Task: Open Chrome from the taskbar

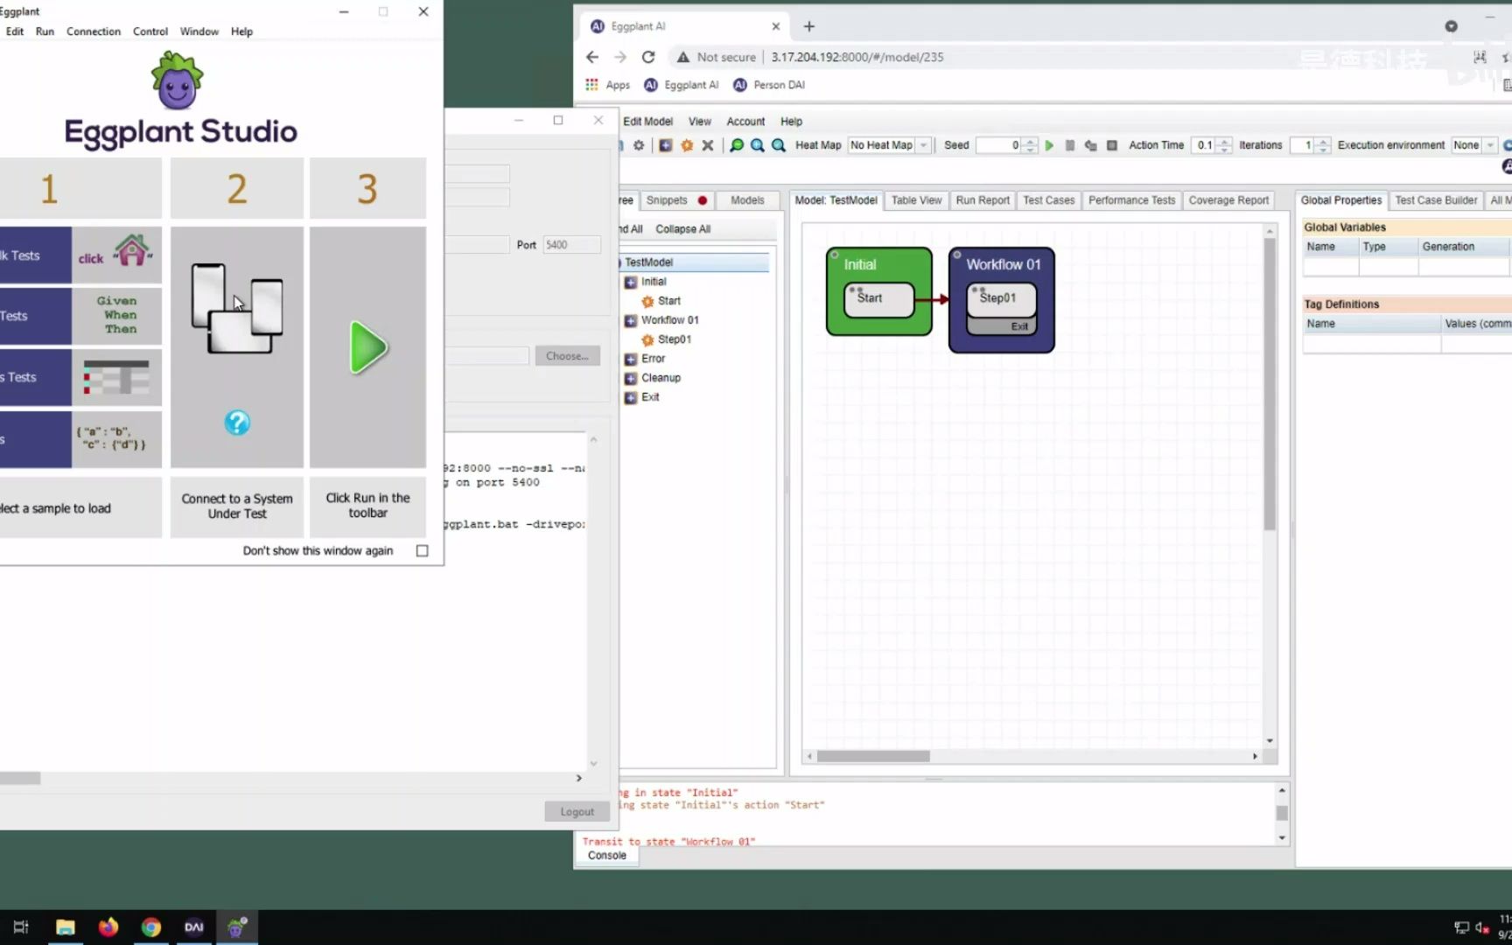Action: pos(150,927)
